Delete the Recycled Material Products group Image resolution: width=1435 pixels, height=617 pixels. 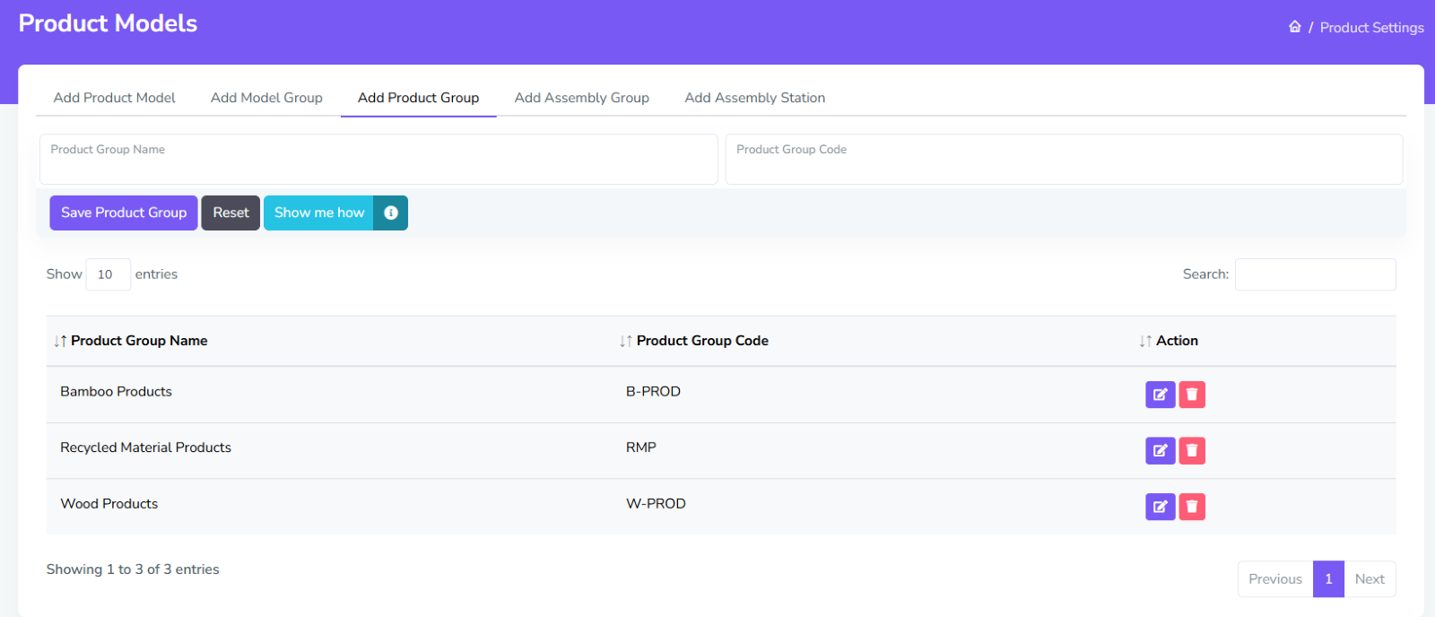click(x=1192, y=450)
